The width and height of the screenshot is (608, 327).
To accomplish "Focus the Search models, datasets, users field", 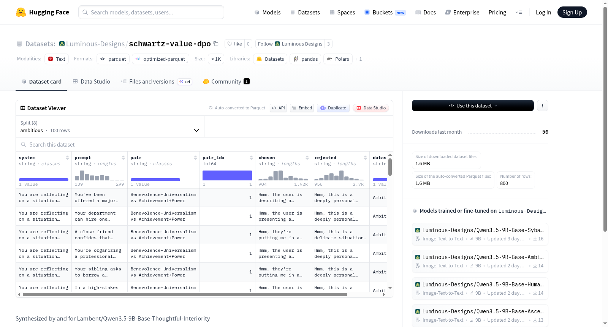I will coord(151,12).
